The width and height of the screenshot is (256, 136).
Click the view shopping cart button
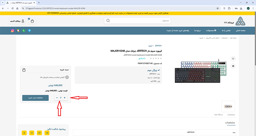pos(36,98)
